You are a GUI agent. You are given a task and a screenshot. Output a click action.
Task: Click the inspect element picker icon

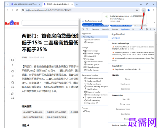(x=83, y=30)
